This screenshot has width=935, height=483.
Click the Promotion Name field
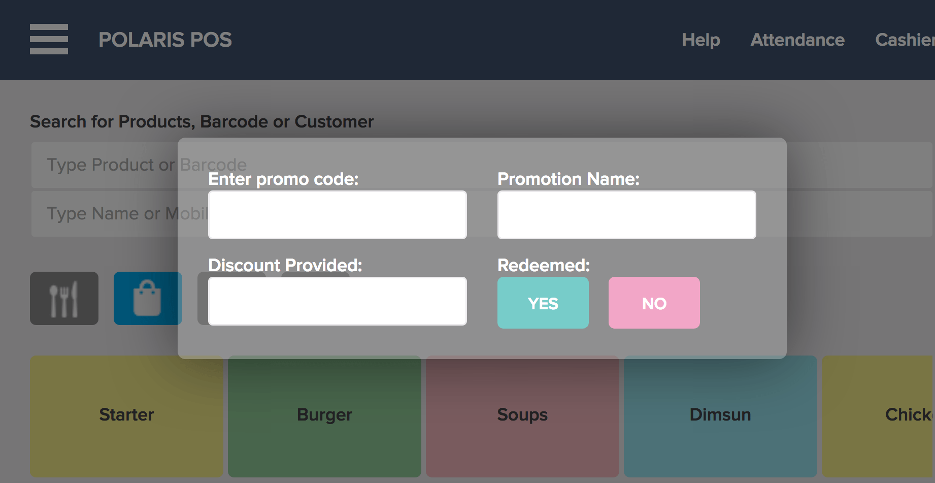(x=626, y=214)
